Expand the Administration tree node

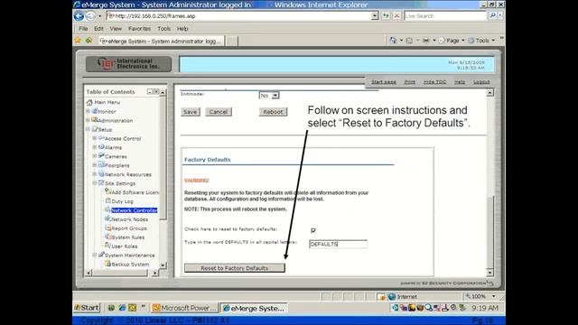[89, 120]
